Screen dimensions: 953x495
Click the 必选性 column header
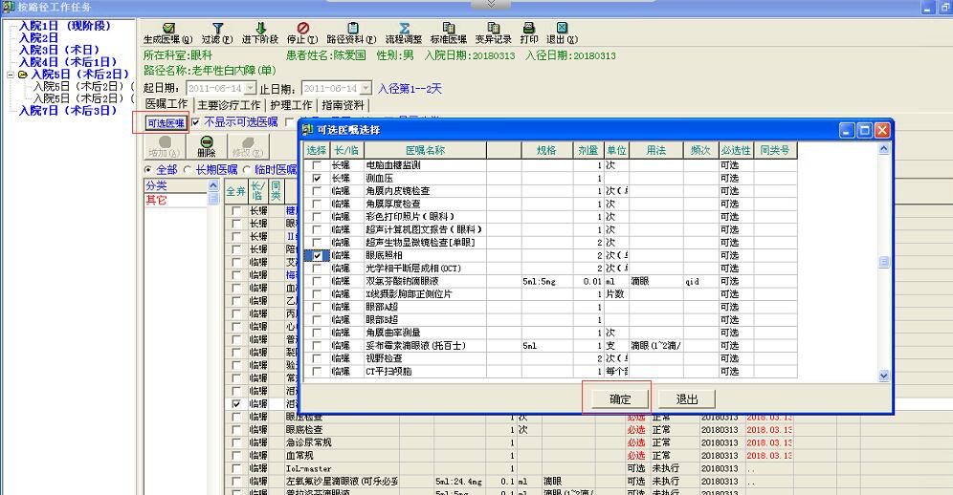tap(736, 150)
